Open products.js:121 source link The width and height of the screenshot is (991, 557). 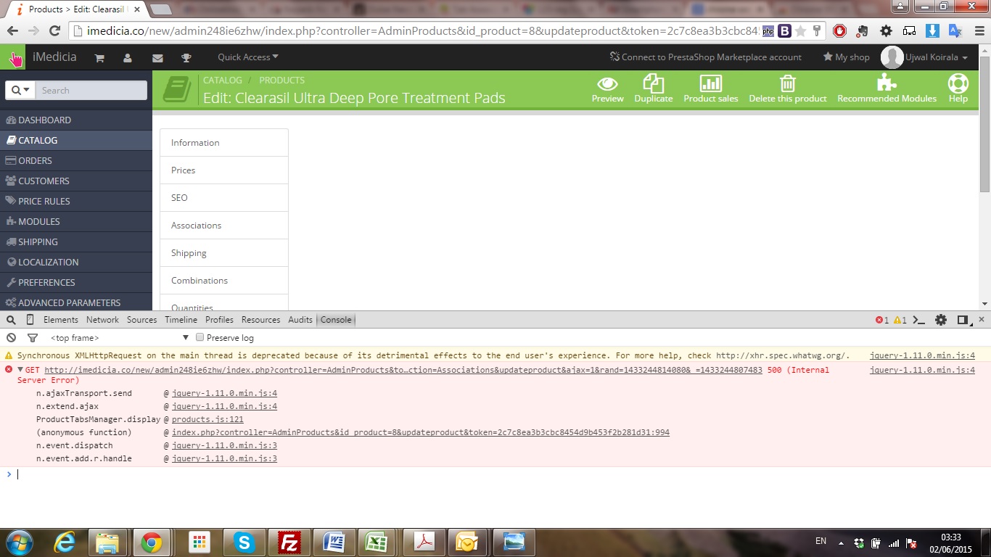207,419
